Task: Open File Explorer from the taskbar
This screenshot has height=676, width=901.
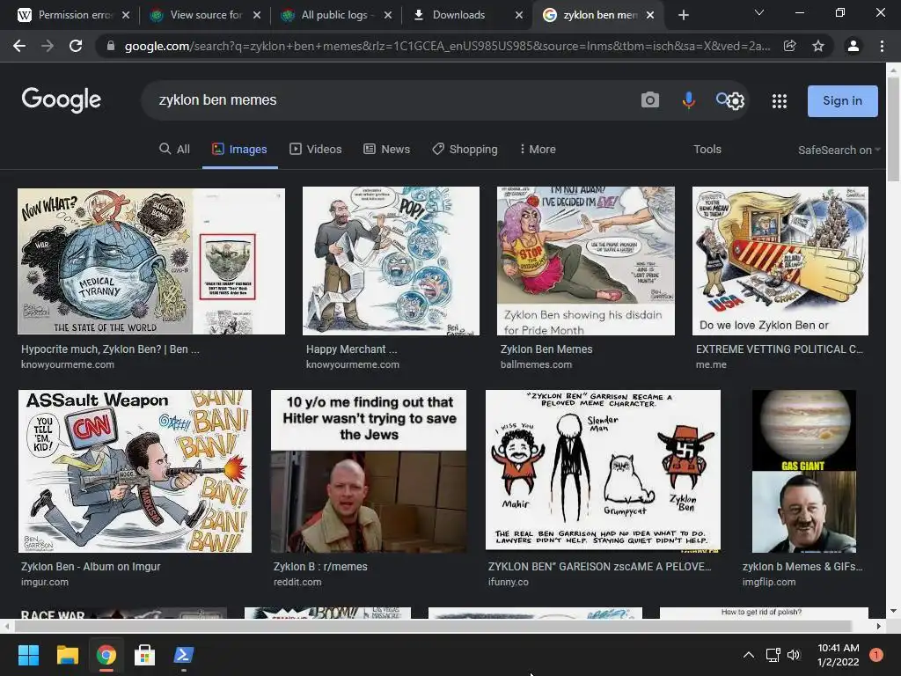Action: [67, 655]
